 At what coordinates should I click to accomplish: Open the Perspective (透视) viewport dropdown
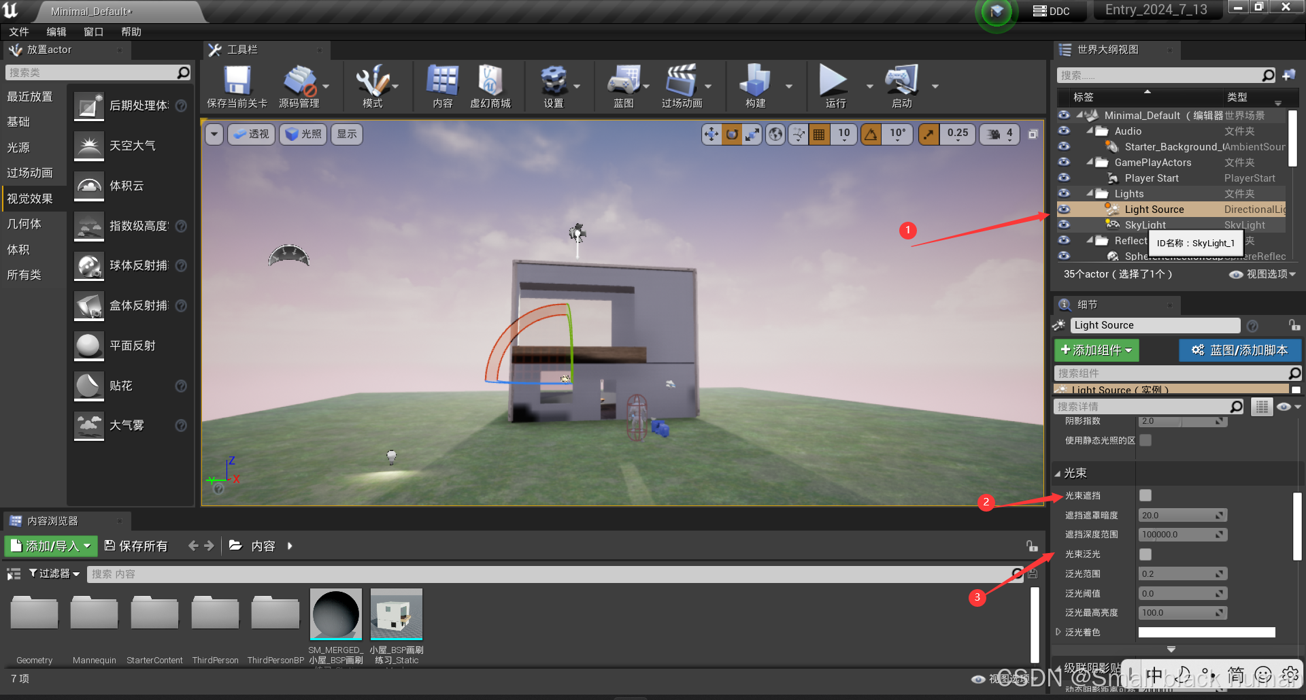pyautogui.click(x=251, y=134)
